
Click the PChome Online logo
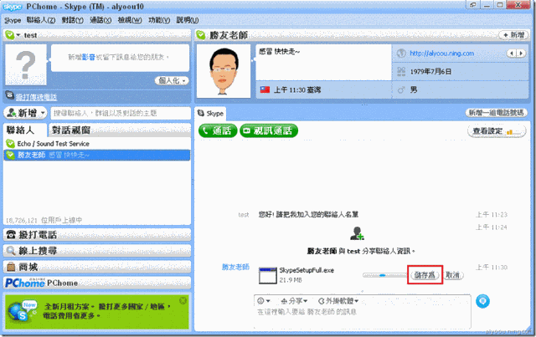coord(25,283)
